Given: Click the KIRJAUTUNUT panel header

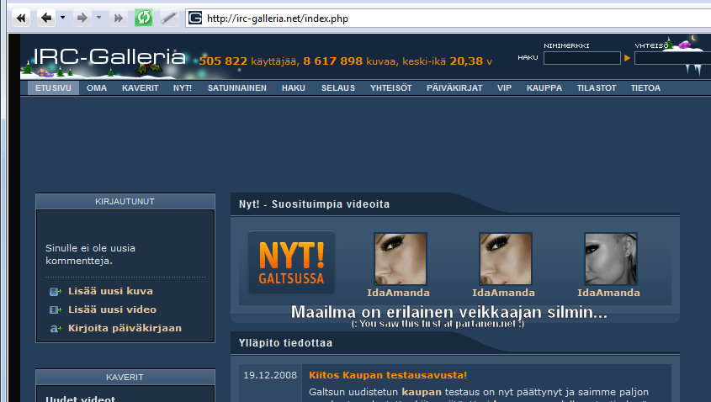Looking at the screenshot, I should pyautogui.click(x=125, y=201).
